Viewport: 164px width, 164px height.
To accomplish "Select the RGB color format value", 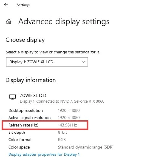I will tap(62, 140).
